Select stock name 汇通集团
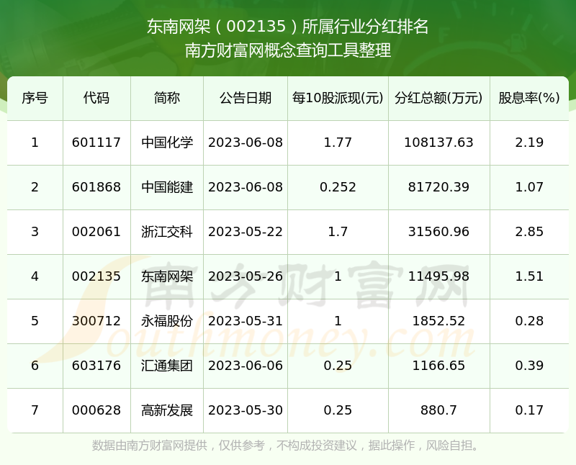This screenshot has height=465, width=576. click(x=167, y=366)
